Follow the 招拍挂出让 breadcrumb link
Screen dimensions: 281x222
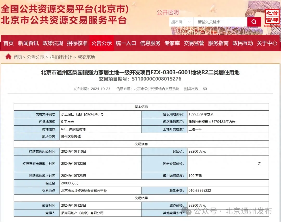(x=61, y=57)
